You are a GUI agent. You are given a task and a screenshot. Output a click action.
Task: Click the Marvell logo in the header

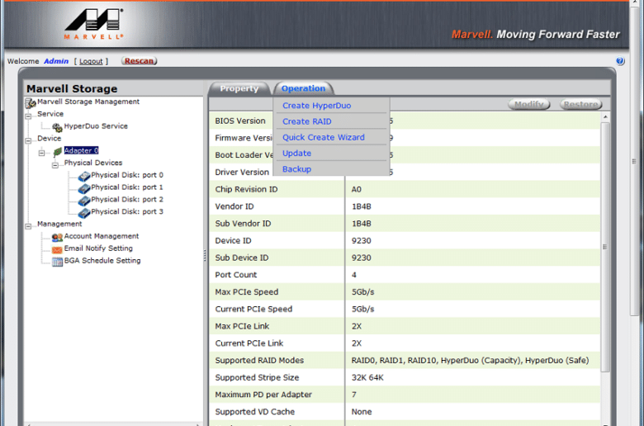(94, 23)
